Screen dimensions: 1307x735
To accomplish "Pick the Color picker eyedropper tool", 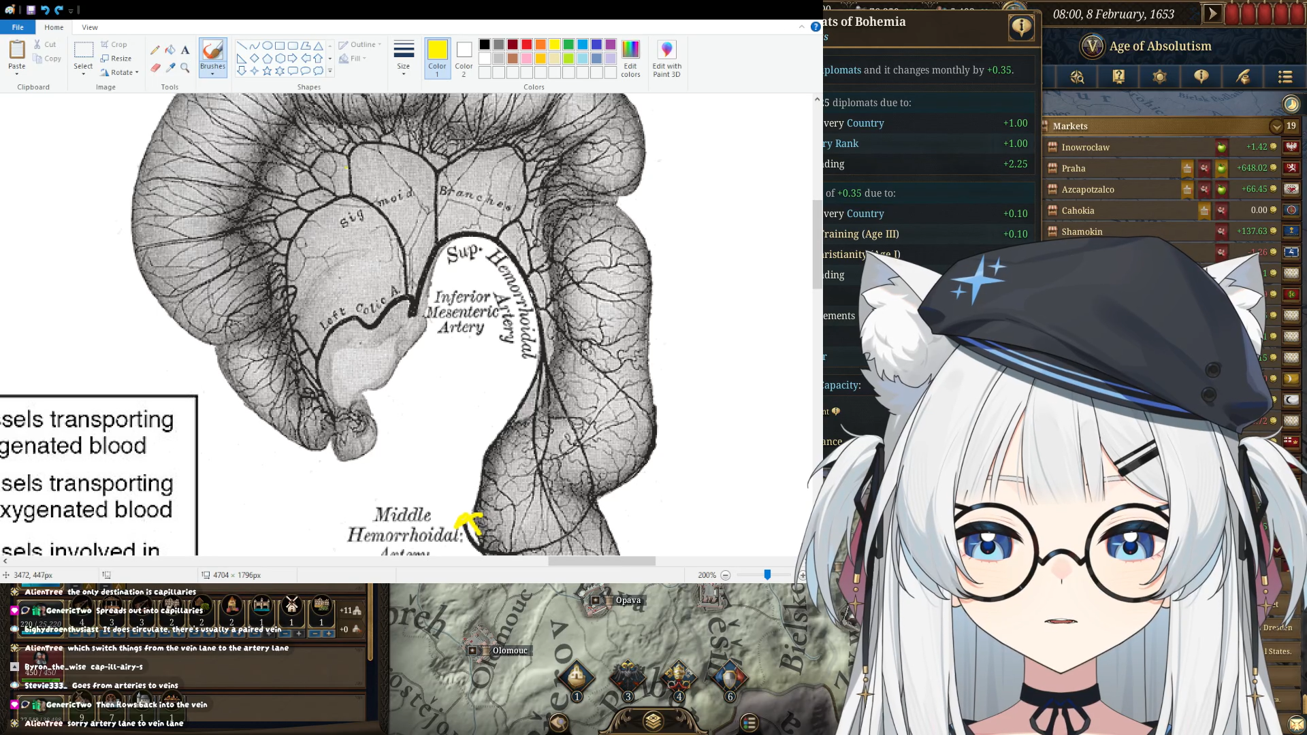I will point(170,67).
